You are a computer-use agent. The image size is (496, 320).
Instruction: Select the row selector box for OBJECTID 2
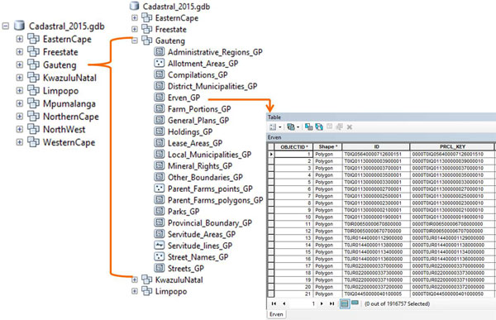[271, 161]
